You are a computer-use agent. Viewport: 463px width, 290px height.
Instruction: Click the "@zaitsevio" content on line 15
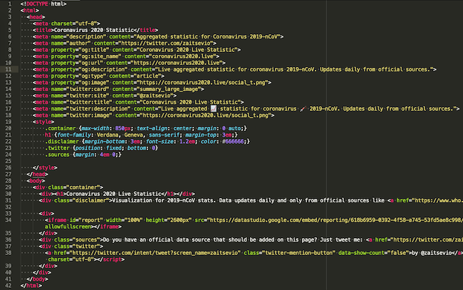[155, 95]
